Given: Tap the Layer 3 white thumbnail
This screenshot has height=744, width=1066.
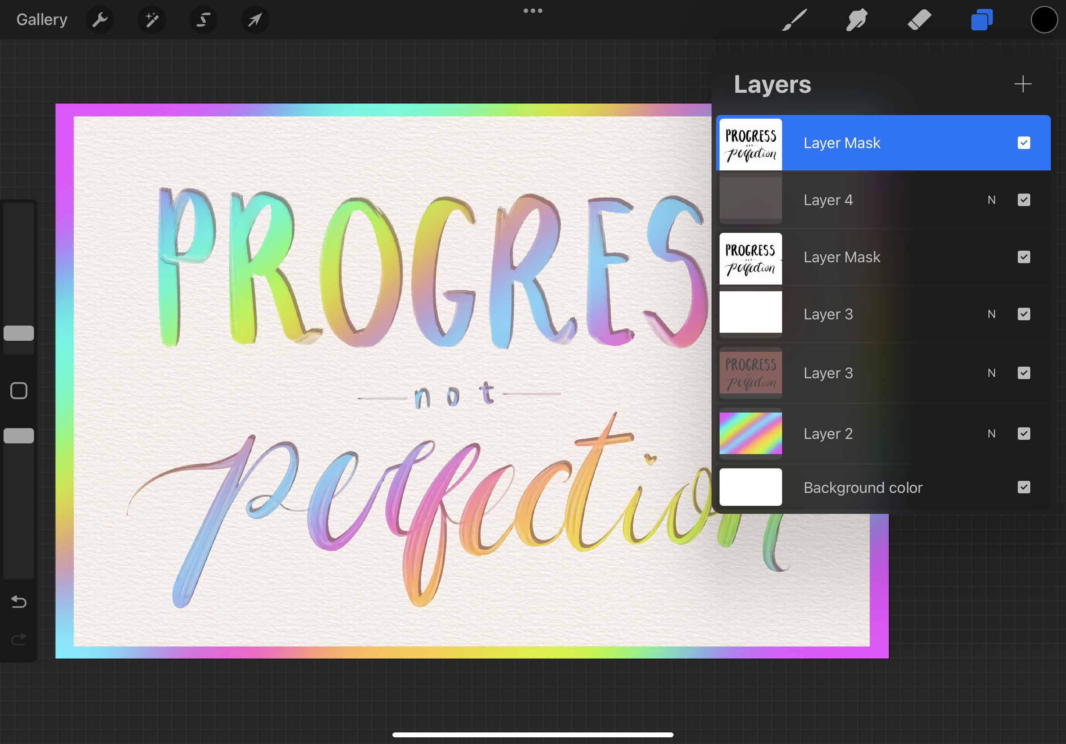Looking at the screenshot, I should (x=750, y=314).
